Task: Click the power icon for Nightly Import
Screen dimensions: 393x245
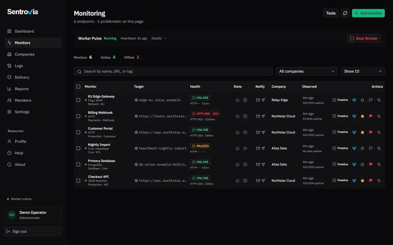Action: pyautogui.click(x=237, y=148)
